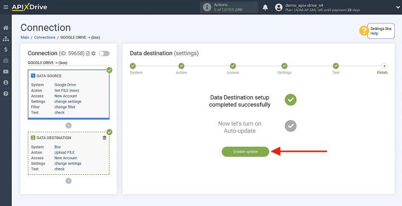Open Box system link

[58, 147]
